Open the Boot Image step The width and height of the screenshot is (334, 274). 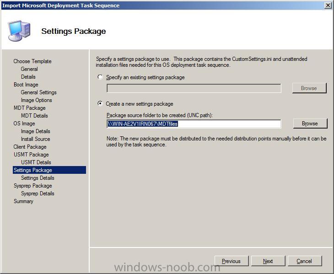(x=26, y=85)
